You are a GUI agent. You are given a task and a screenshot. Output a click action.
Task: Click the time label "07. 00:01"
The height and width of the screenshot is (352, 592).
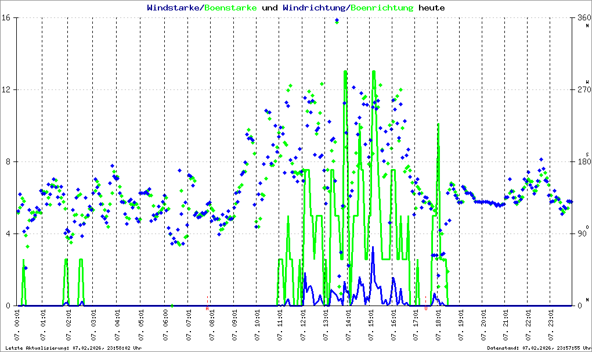[17, 325]
